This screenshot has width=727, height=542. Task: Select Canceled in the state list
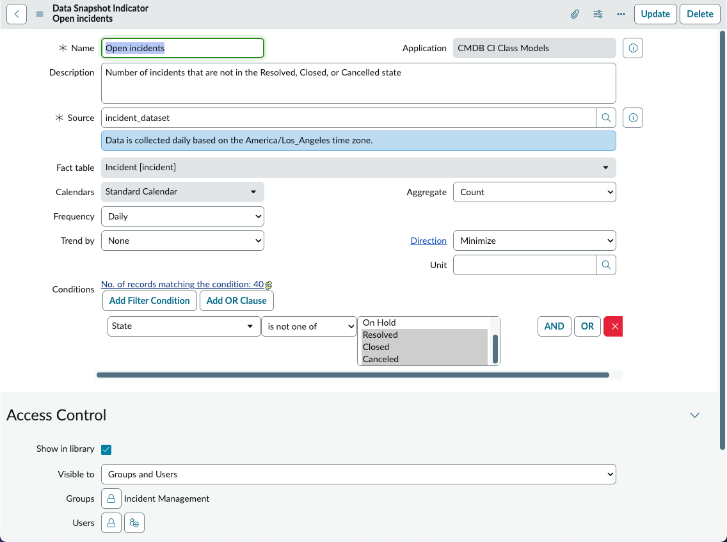pyautogui.click(x=425, y=359)
